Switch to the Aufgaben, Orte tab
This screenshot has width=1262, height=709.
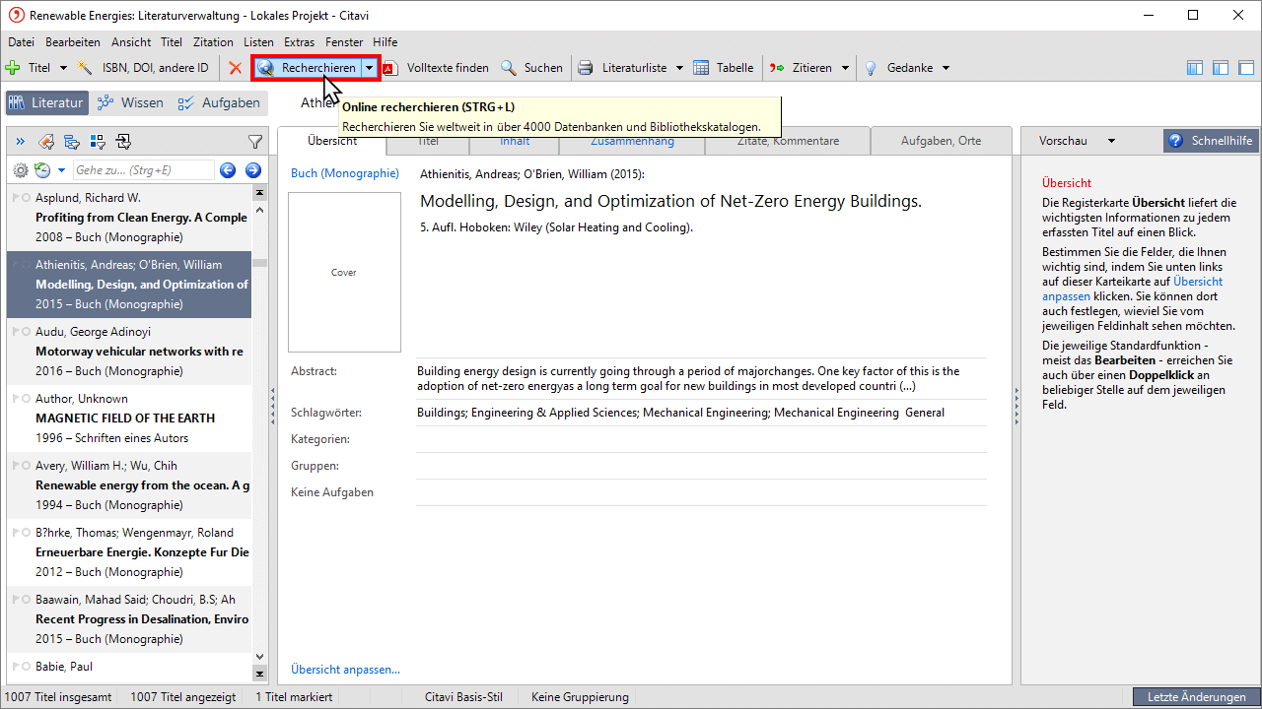coord(941,141)
